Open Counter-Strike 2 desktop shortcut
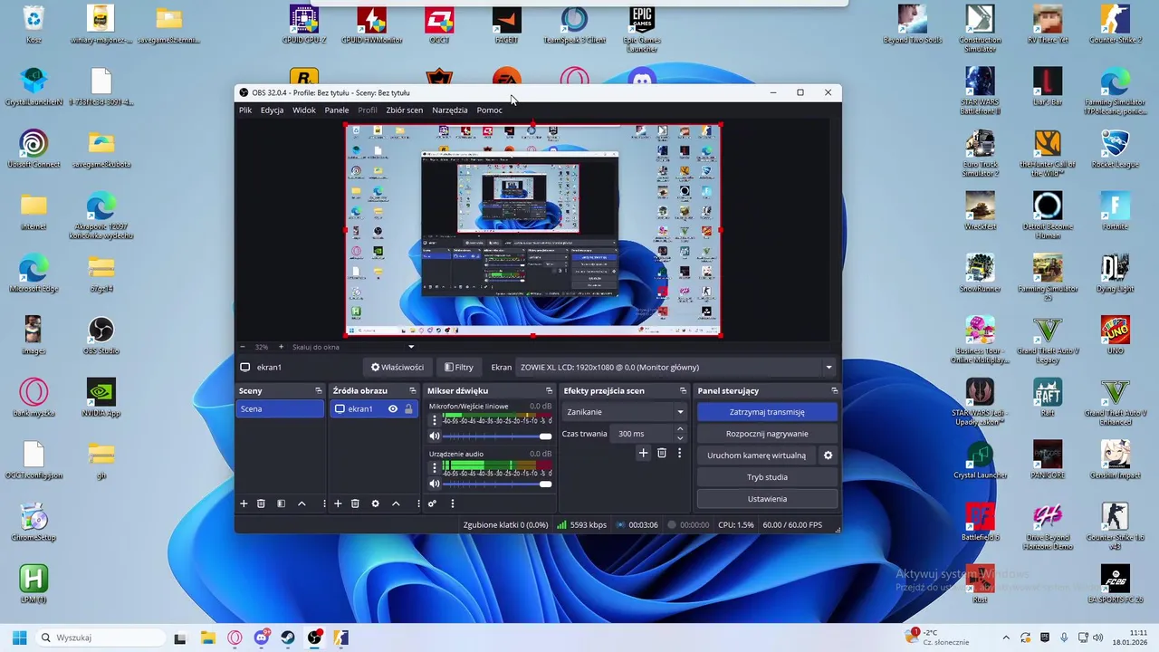This screenshot has width=1159, height=652. tap(1115, 24)
